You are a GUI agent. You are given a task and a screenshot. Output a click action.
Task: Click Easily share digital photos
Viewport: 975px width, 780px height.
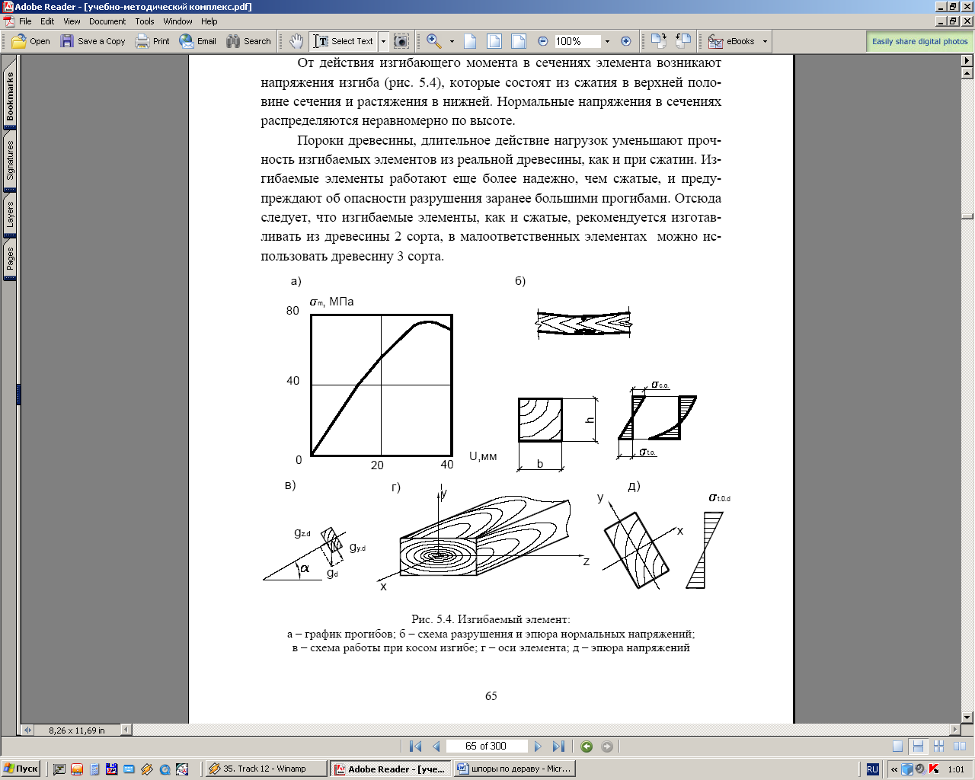[x=919, y=41]
